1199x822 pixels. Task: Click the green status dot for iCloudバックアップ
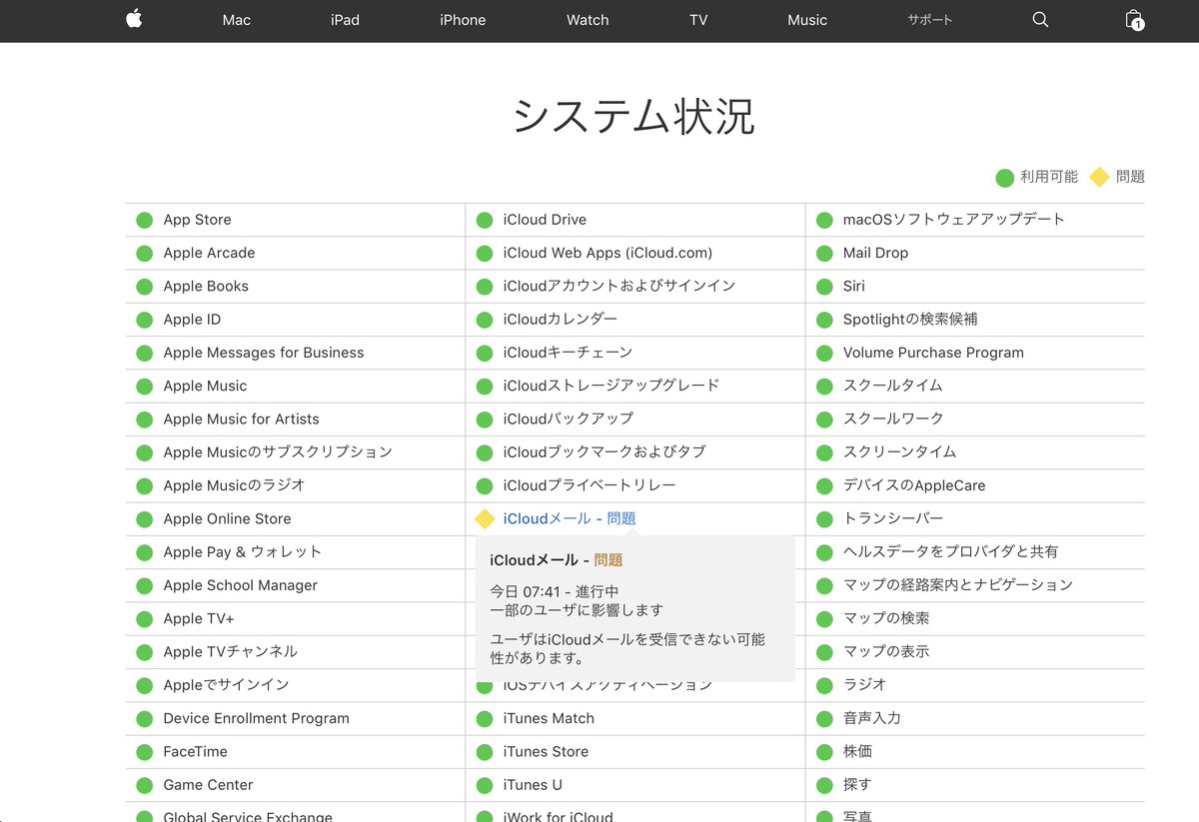click(x=485, y=418)
